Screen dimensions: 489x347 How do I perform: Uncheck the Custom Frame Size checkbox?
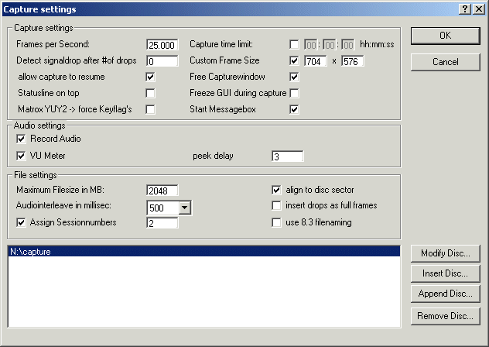294,60
